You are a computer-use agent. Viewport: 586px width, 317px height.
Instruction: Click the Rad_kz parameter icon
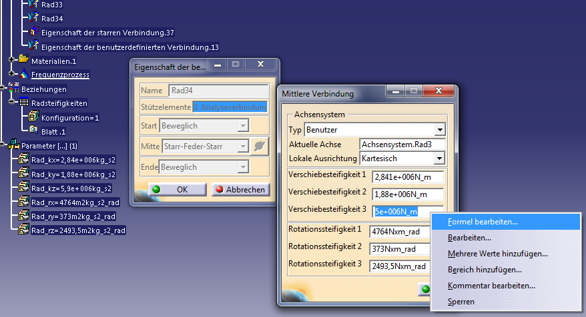pyautogui.click(x=23, y=187)
